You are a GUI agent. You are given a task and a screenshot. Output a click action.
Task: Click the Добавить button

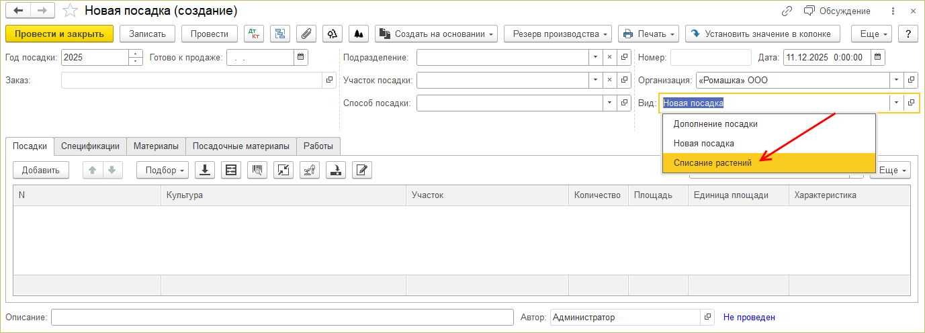click(41, 171)
